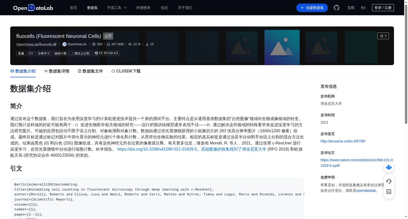Click scrollbar down arrow
The image size is (408, 219).
tap(406, 217)
